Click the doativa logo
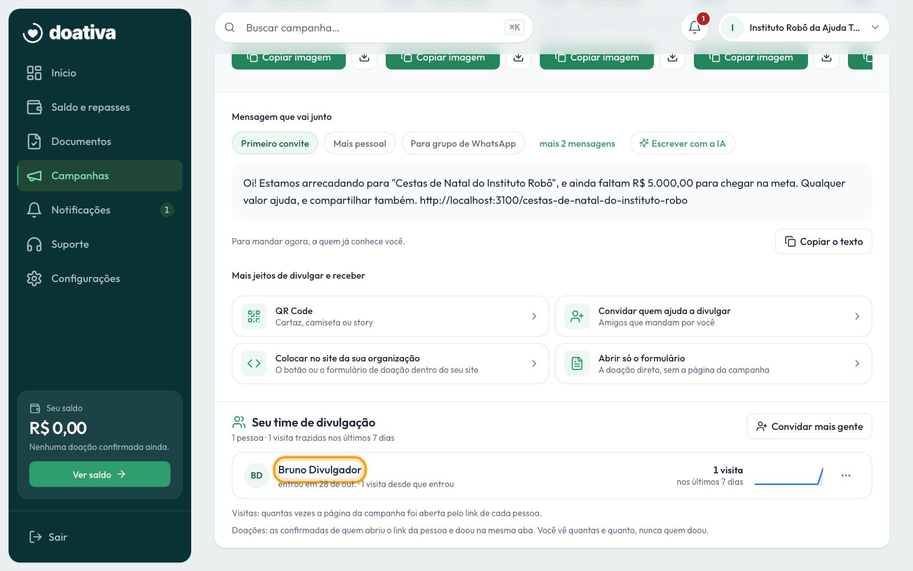913x571 pixels. tap(69, 33)
